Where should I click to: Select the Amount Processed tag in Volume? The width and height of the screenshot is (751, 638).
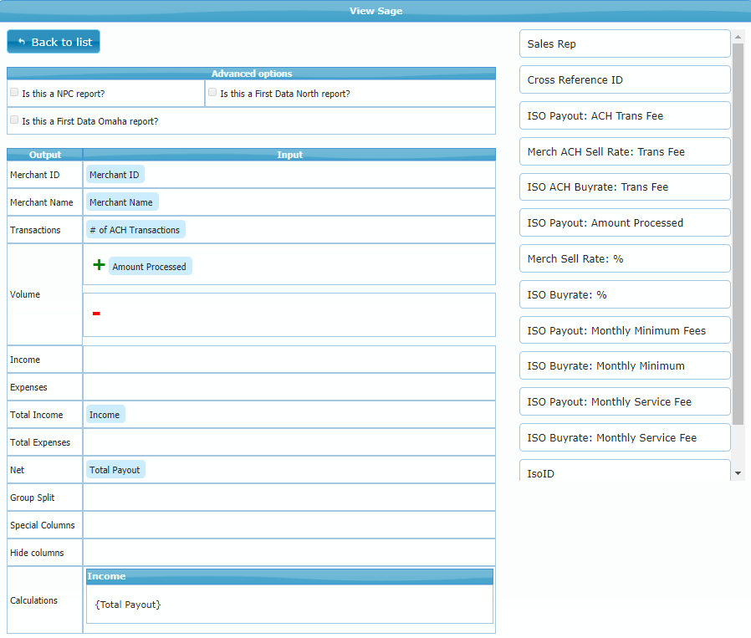click(150, 267)
